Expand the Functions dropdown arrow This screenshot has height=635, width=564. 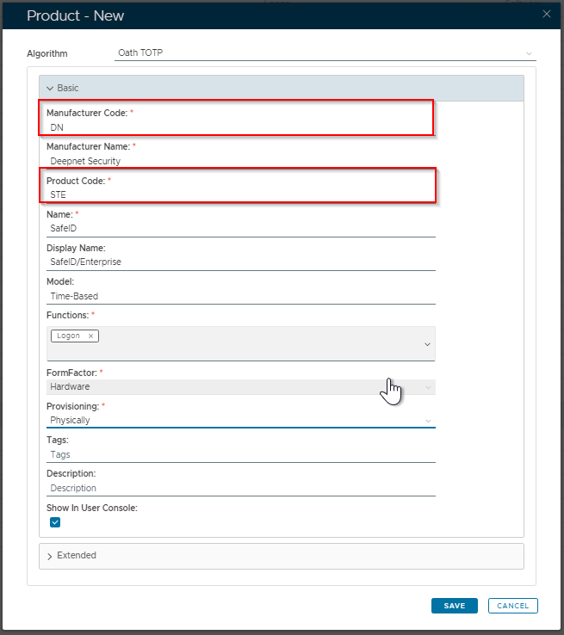428,344
